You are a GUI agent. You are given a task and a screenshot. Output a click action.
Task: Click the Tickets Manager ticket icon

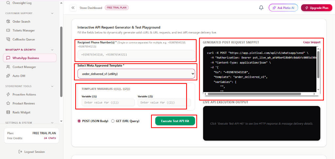(8, 30)
